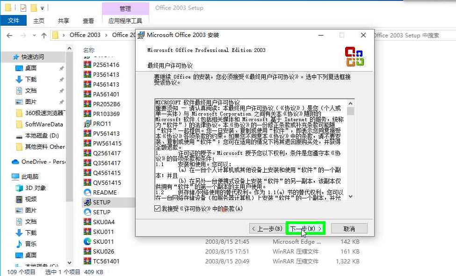The width and height of the screenshot is (456, 276).
Task: Click the license agreement scrollbar thumb
Action: [350, 111]
